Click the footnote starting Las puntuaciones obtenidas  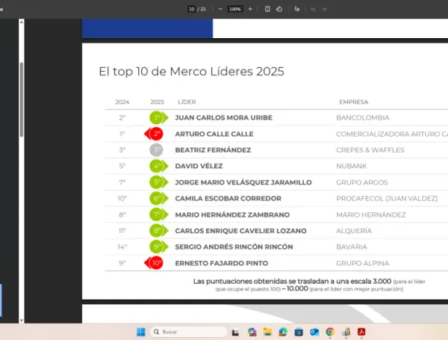coord(309,285)
